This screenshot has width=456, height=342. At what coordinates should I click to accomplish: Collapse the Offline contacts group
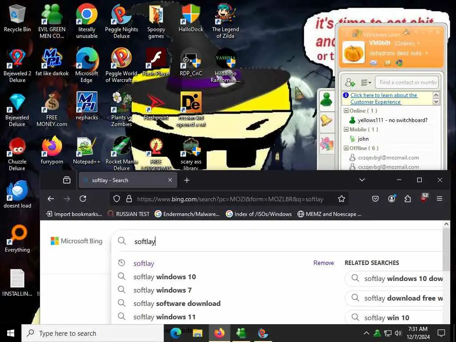pos(346,148)
